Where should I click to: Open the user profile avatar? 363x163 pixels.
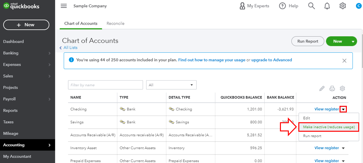tap(359, 6)
